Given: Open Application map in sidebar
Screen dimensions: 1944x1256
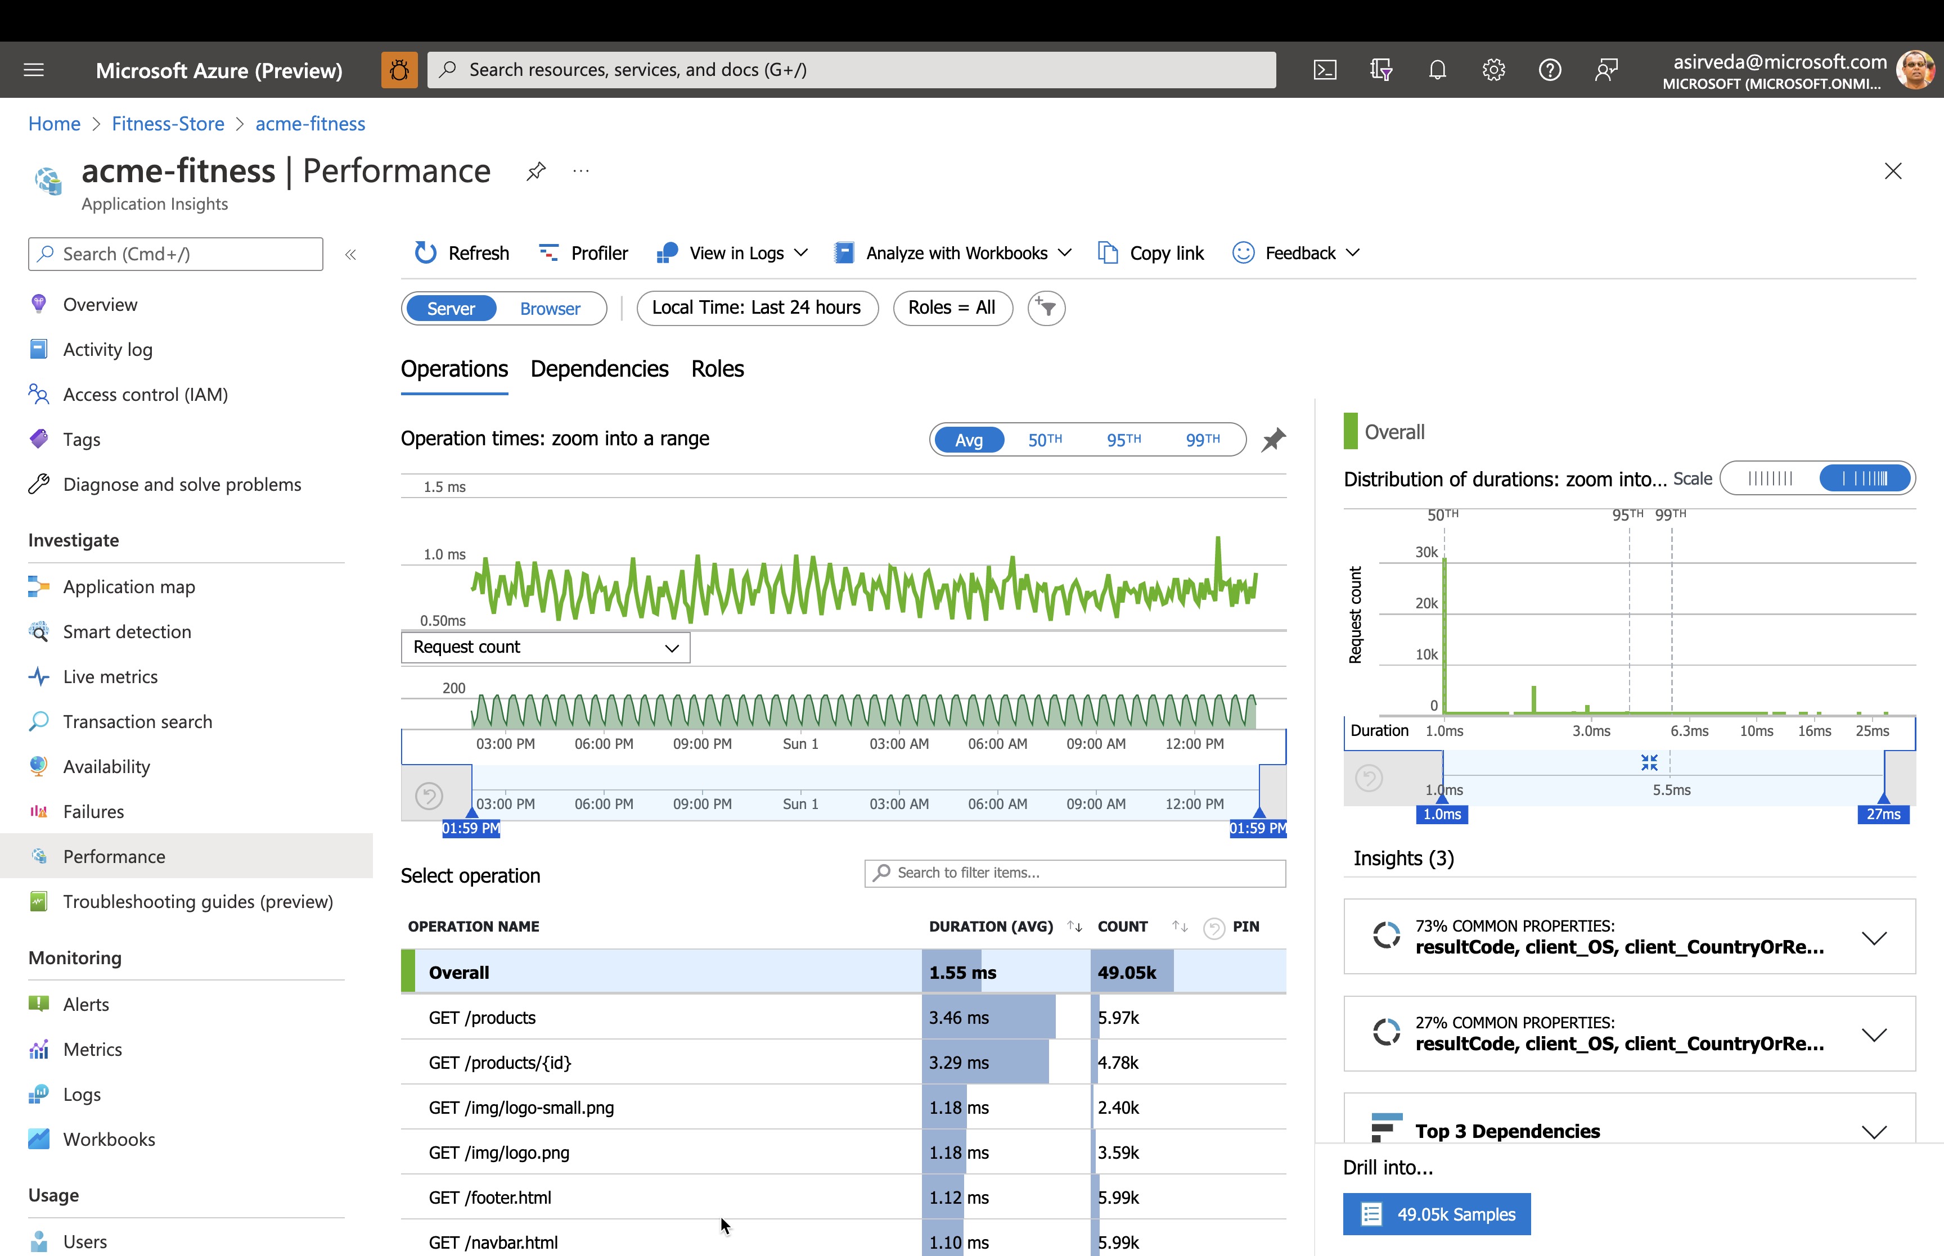Looking at the screenshot, I should (x=129, y=586).
